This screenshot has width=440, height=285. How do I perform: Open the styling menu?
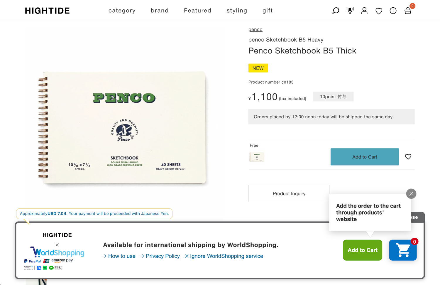coord(237,11)
